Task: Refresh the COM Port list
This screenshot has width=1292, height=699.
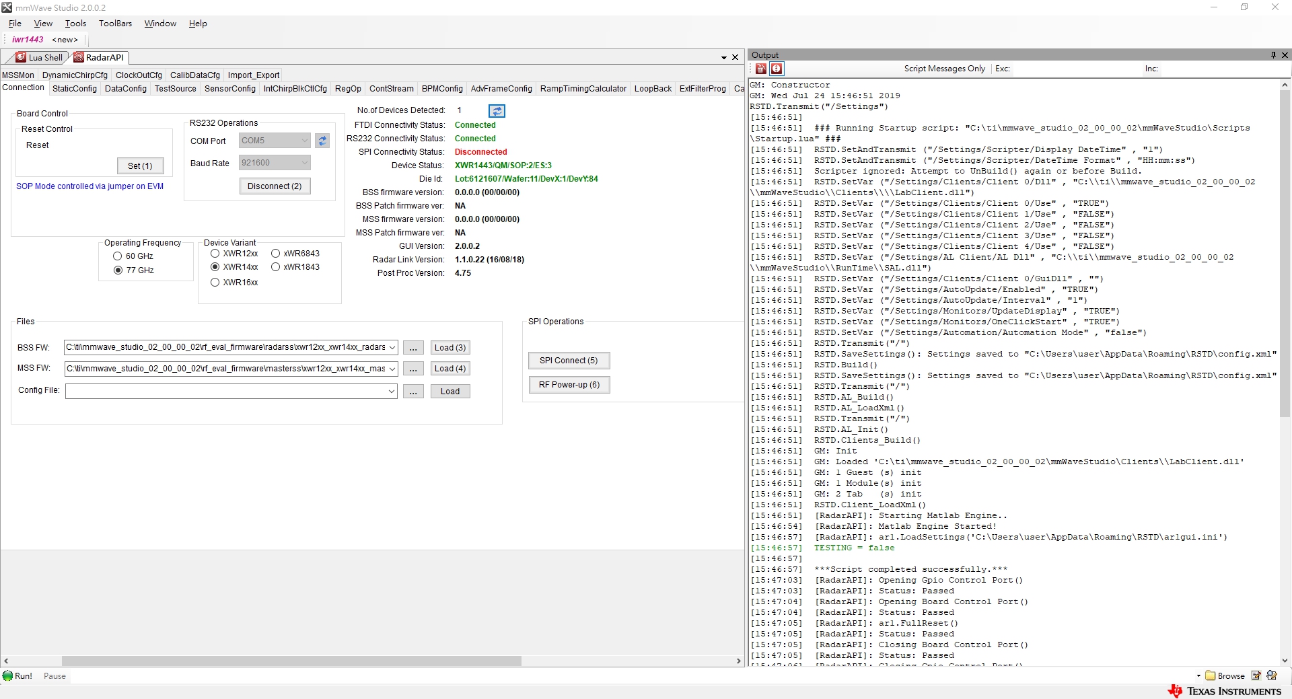Action: coord(322,140)
